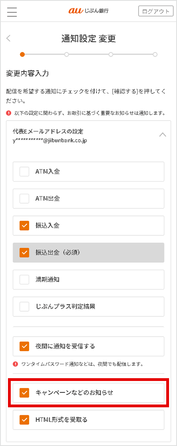Click the warning icon beside ワンタイムパスワード通知
The width and height of the screenshot is (177, 446).
coord(15,364)
